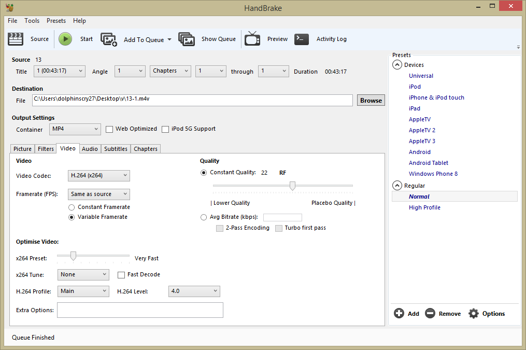The height and width of the screenshot is (350, 526).
Task: Open the File menu
Action: [12, 21]
